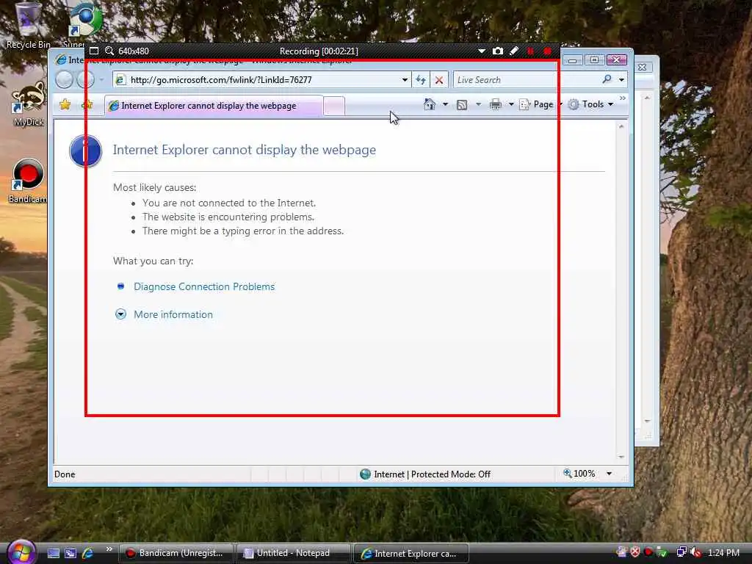Open the Print options dropdown arrow

[x=511, y=104]
